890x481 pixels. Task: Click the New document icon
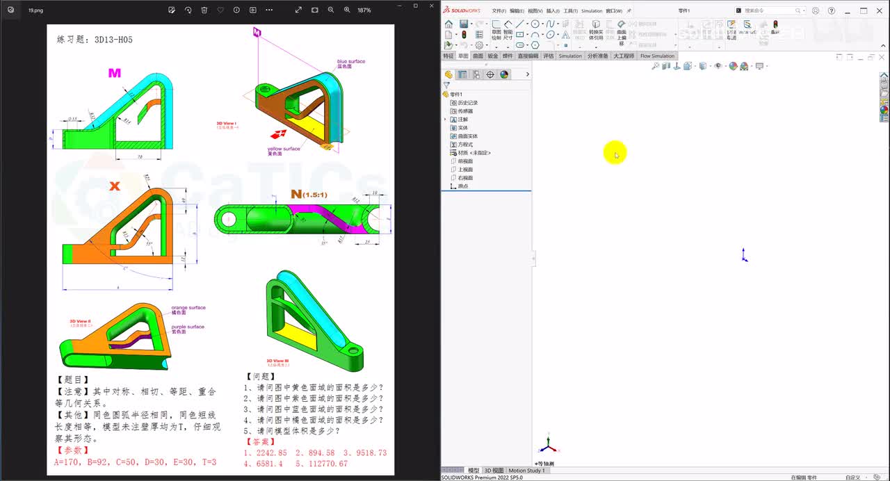tap(448, 34)
